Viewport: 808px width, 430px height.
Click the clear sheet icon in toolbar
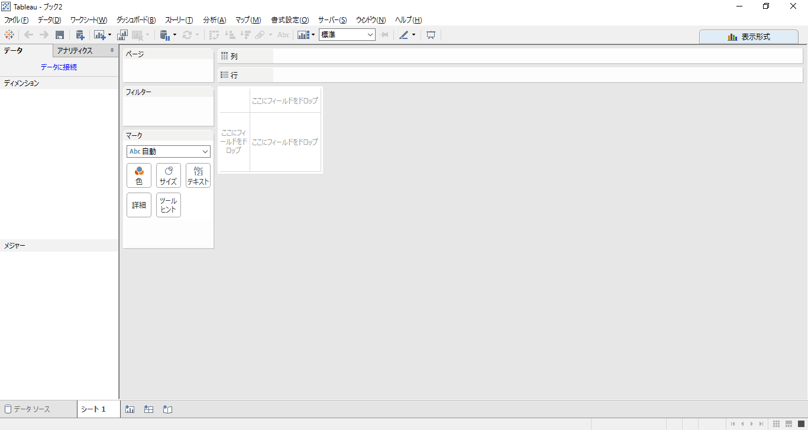[x=138, y=35]
